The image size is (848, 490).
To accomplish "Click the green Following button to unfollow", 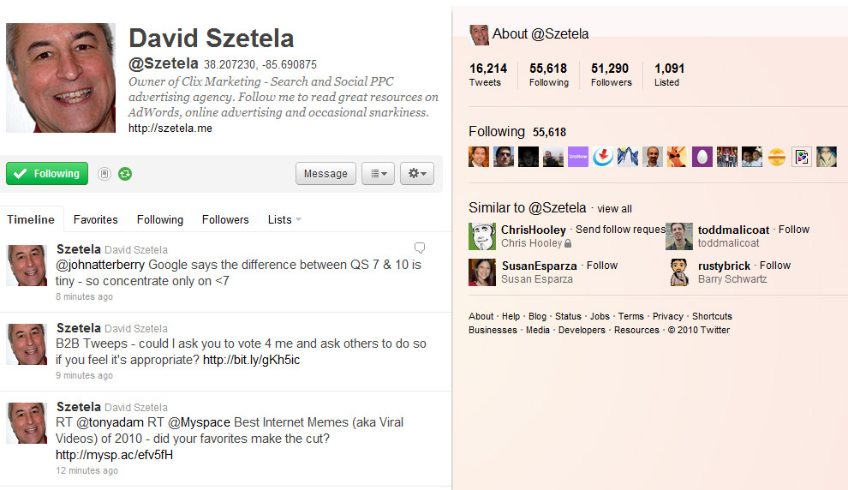I will point(47,174).
